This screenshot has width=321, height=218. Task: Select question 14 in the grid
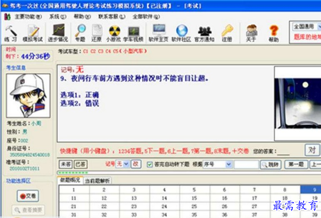[x=164, y=198]
